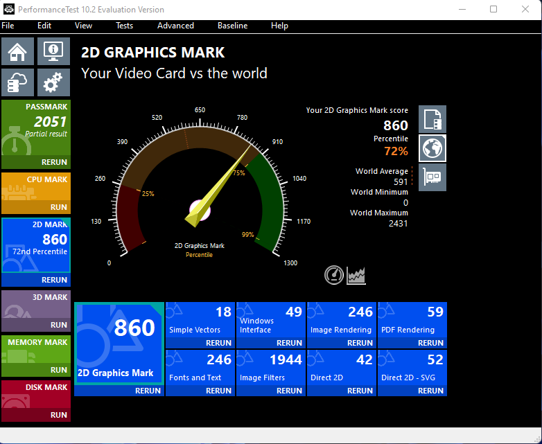The height and width of the screenshot is (444, 542).
Task: Rerun the 2D Mark in sidebar
Action: coord(36,280)
